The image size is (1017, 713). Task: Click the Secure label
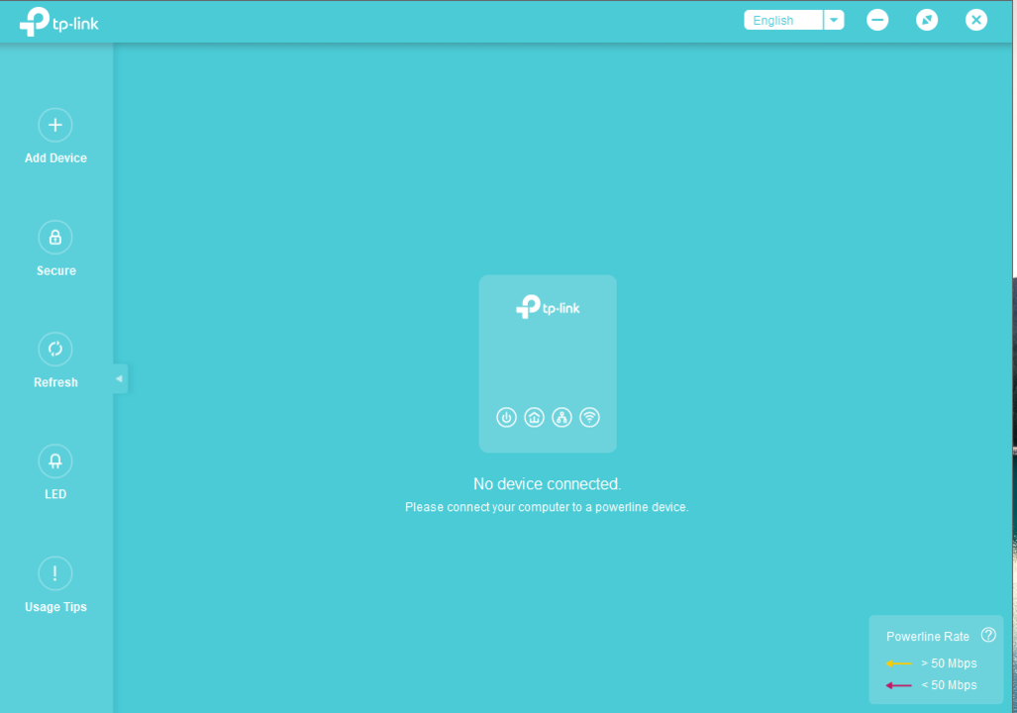[x=55, y=270]
